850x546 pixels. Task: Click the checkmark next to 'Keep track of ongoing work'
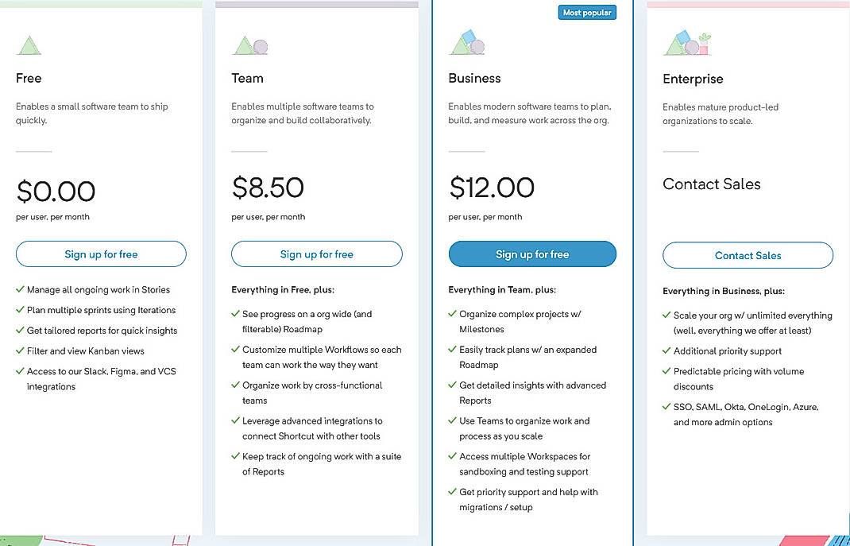(x=235, y=456)
